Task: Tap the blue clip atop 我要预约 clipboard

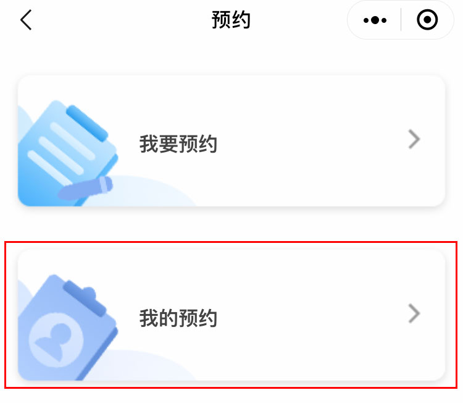Action: [87, 123]
